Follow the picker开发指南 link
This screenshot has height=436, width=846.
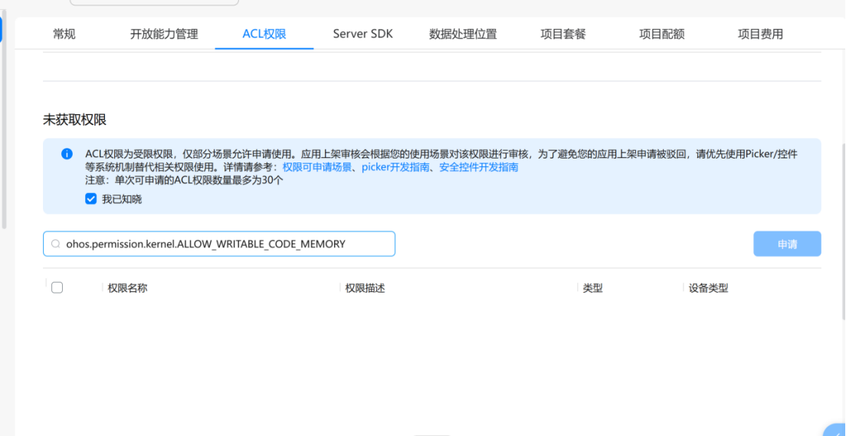(x=395, y=167)
